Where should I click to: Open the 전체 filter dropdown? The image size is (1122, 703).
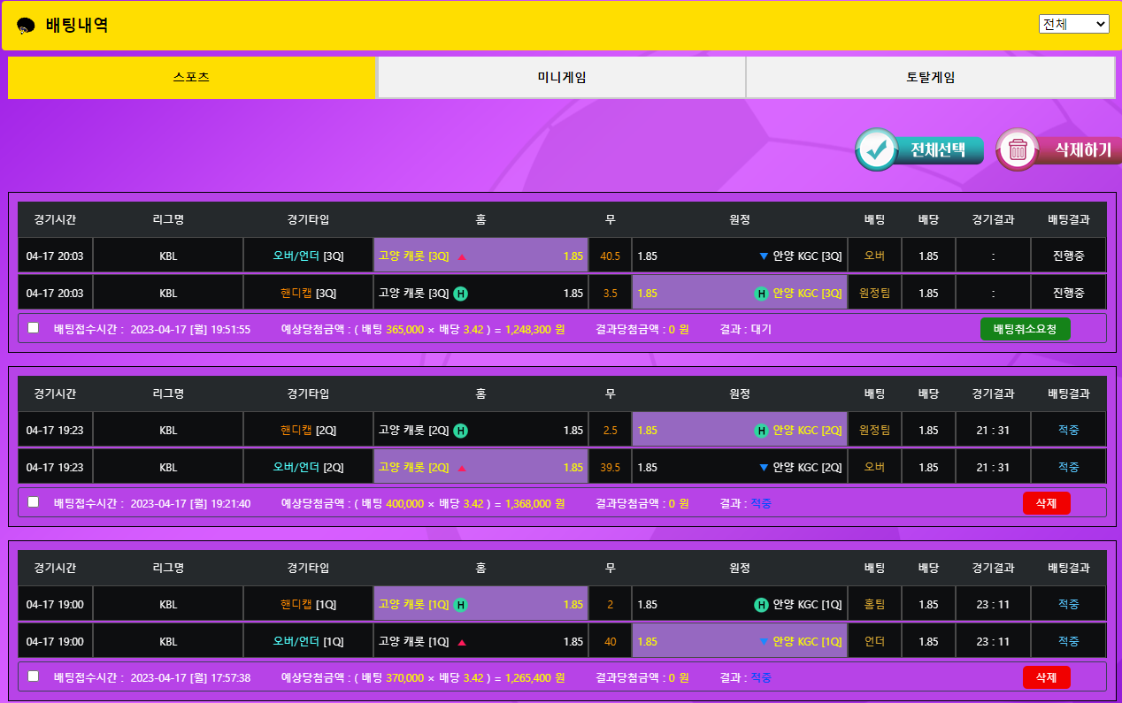tap(1073, 24)
